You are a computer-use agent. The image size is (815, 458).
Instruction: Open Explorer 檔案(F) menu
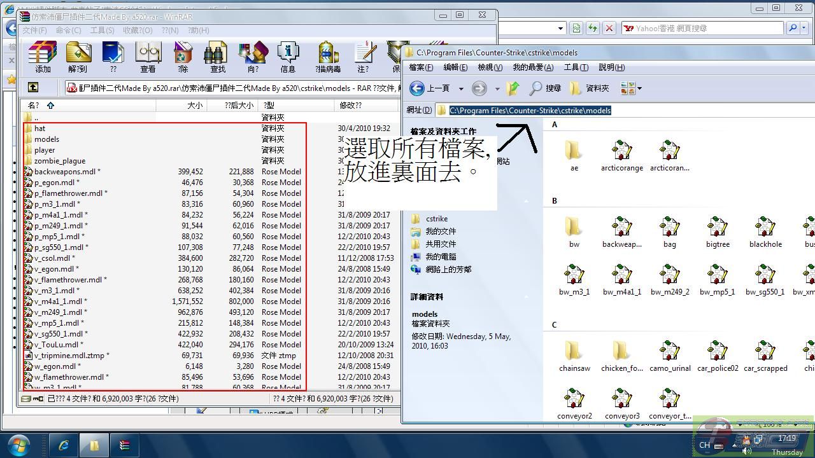[421, 67]
